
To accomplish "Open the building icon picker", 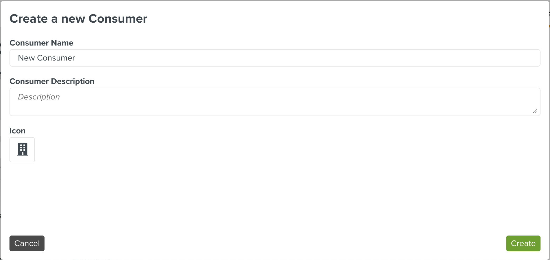I will (x=22, y=149).
